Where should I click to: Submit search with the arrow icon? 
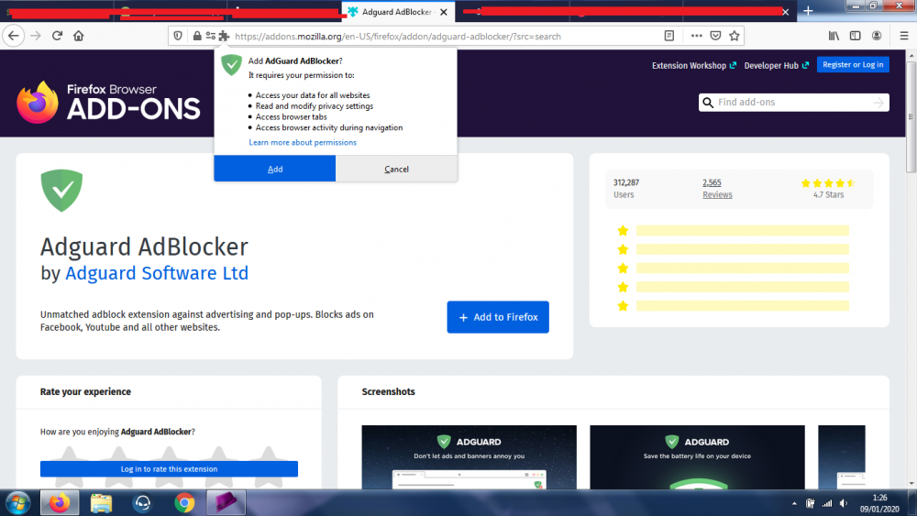[x=878, y=103]
